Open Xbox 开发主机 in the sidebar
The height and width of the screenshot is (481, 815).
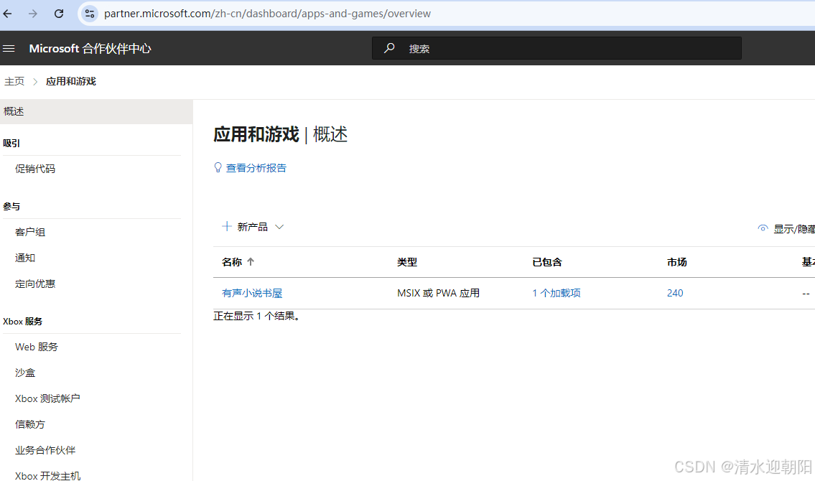point(48,476)
